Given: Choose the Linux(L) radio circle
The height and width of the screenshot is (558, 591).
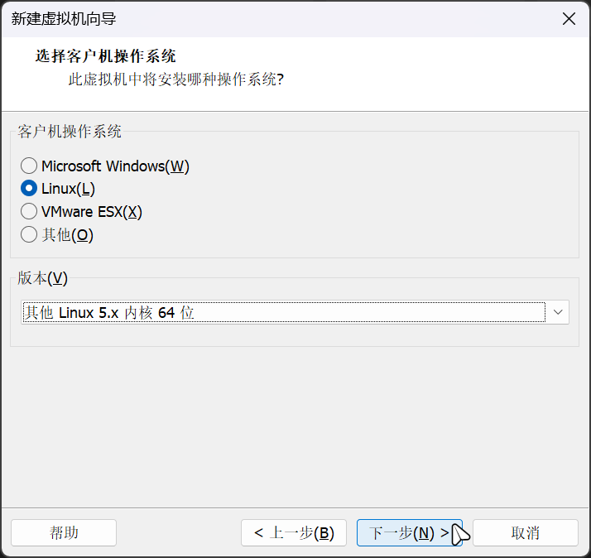Looking at the screenshot, I should [x=29, y=189].
